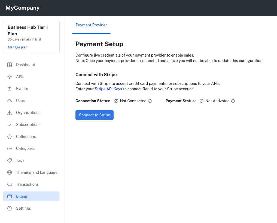Go to the Categories page

pyautogui.click(x=31, y=148)
